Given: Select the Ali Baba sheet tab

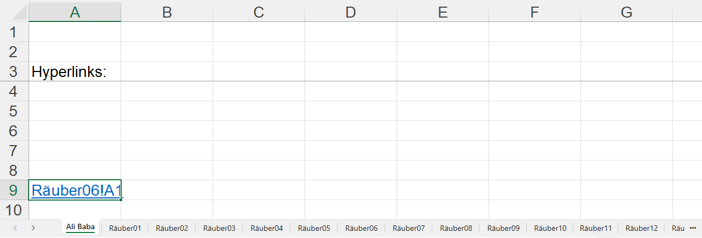Looking at the screenshot, I should point(80,227).
